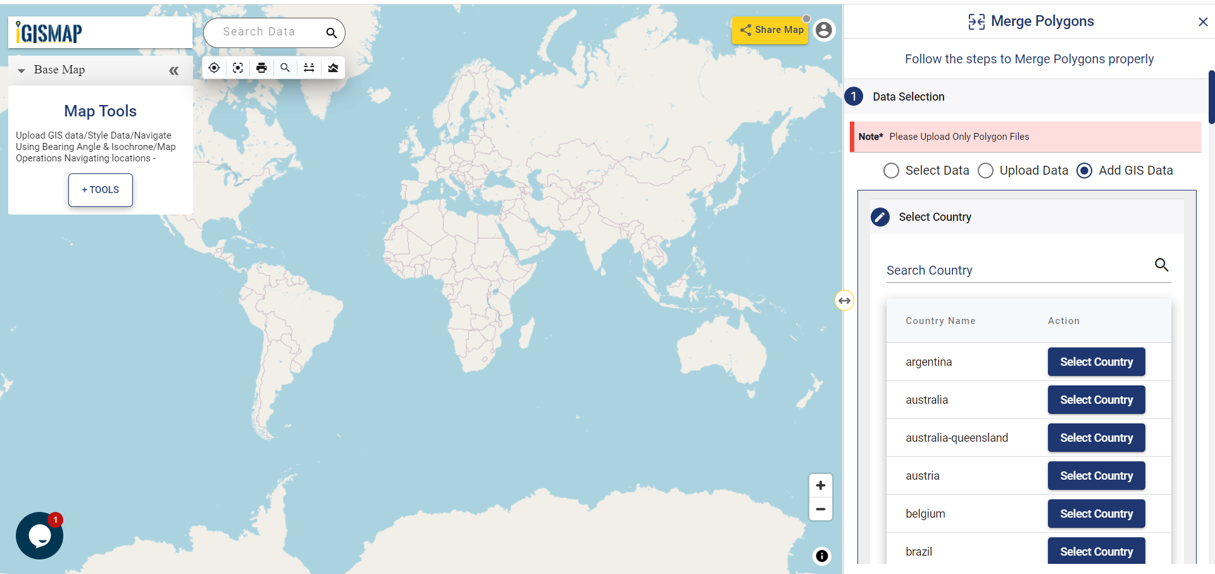
Task: Select Country for argentina
Action: pyautogui.click(x=1096, y=361)
